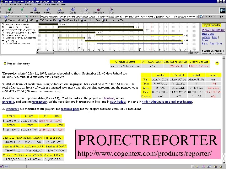Screen dimensions: 226x169
Task: Click into the Adresse URL field
Action: (118, 17)
